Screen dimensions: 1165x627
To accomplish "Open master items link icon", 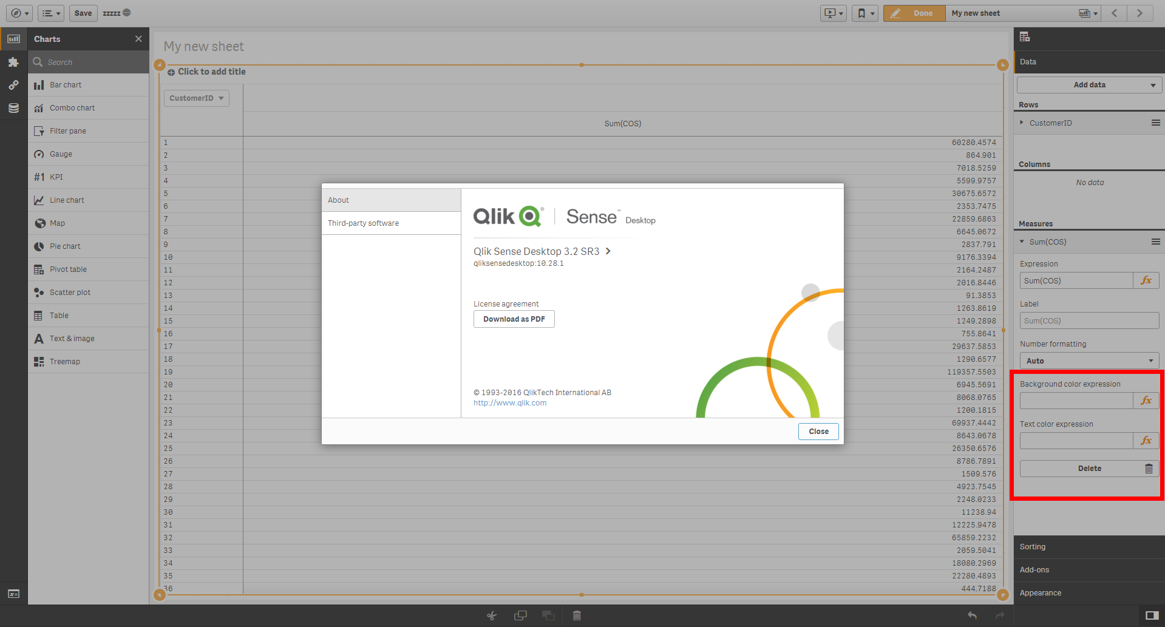I will coord(13,85).
